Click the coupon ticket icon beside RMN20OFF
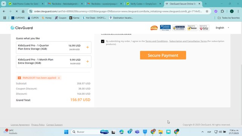This screenshot has width=242, height=136. point(19,78)
